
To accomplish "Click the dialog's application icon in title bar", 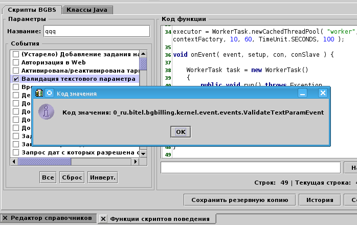I will click(39, 93).
